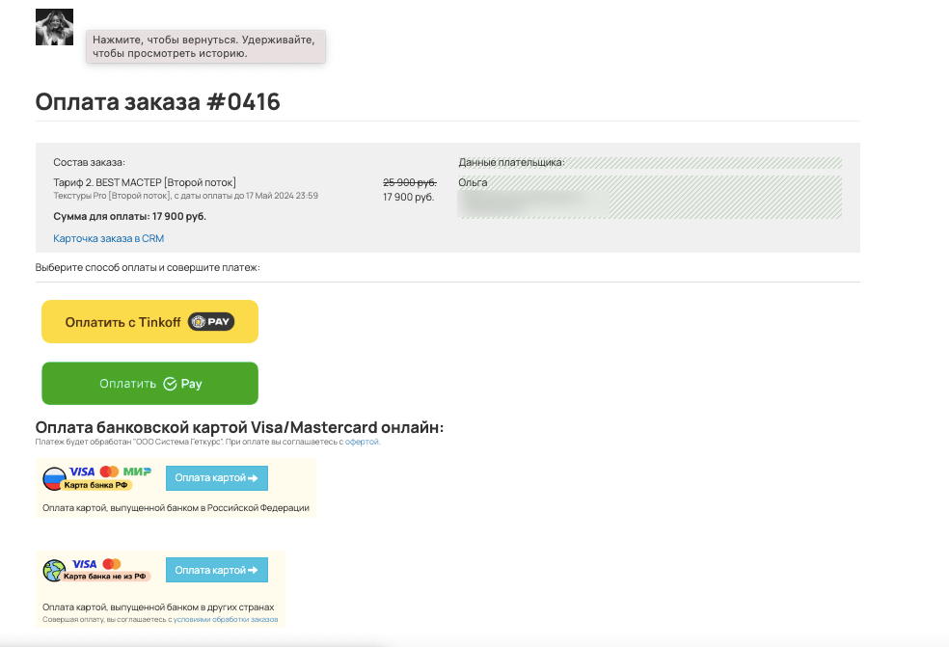Click 'Оплата банковской картой Visa/Mastercard онлайн:' heading
Screen dimensions: 949x647
click(x=240, y=427)
